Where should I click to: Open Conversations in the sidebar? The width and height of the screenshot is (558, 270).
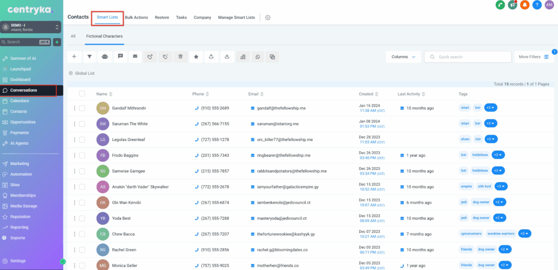click(32, 90)
